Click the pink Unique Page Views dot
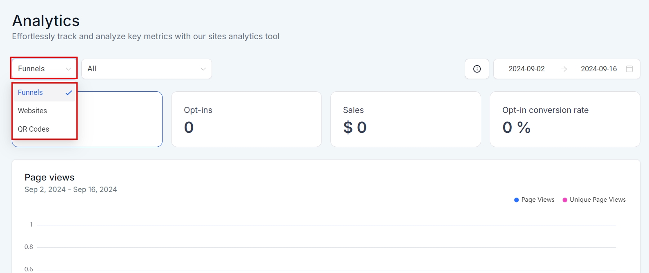 [565, 200]
